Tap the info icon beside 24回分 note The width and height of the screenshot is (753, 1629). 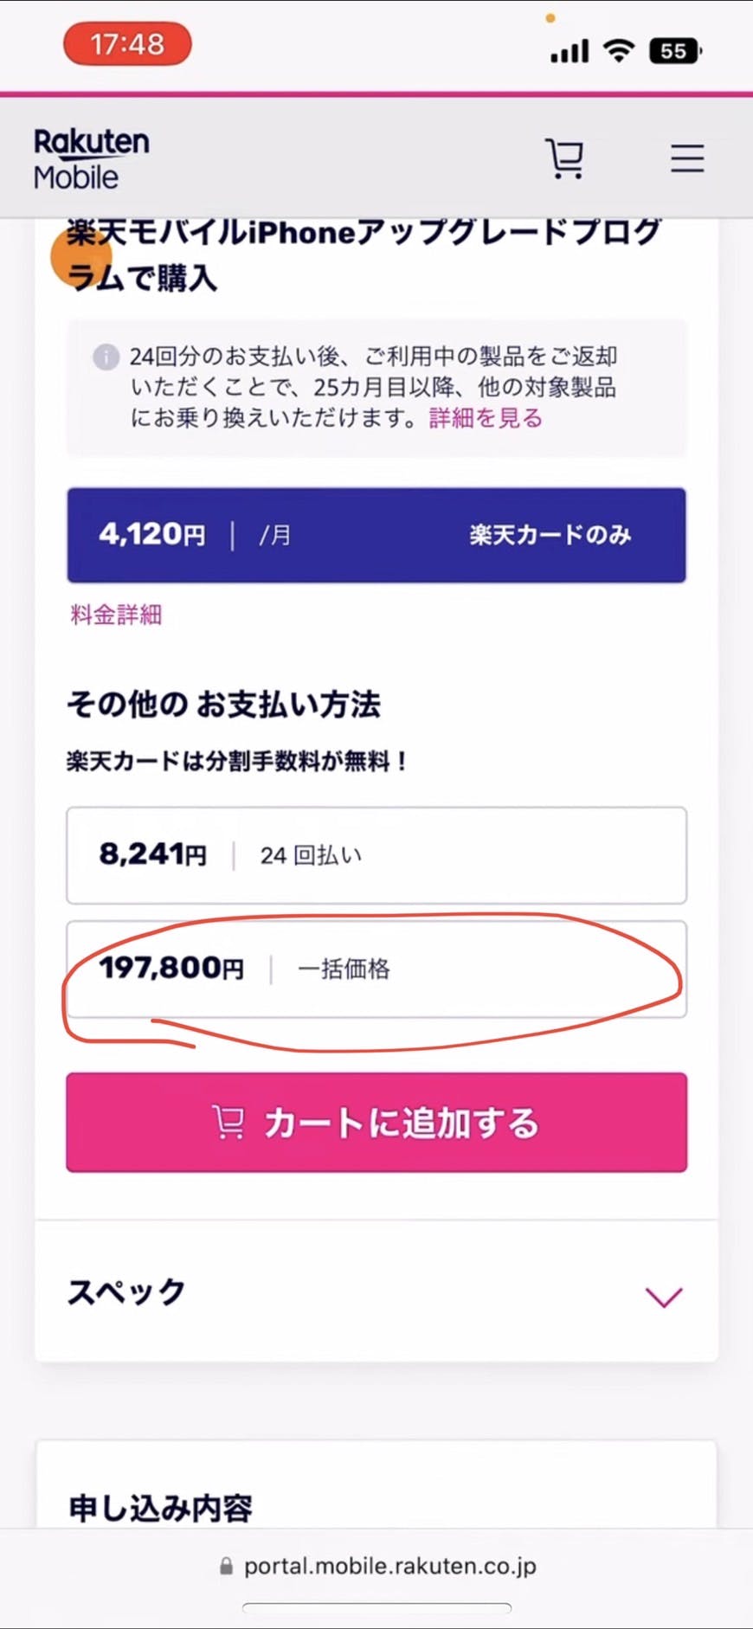click(x=106, y=357)
